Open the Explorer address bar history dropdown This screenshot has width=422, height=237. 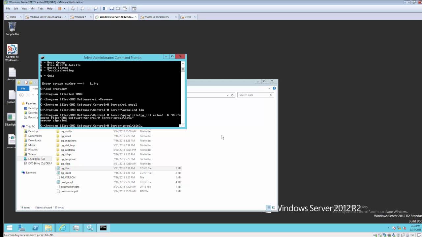tap(227, 95)
